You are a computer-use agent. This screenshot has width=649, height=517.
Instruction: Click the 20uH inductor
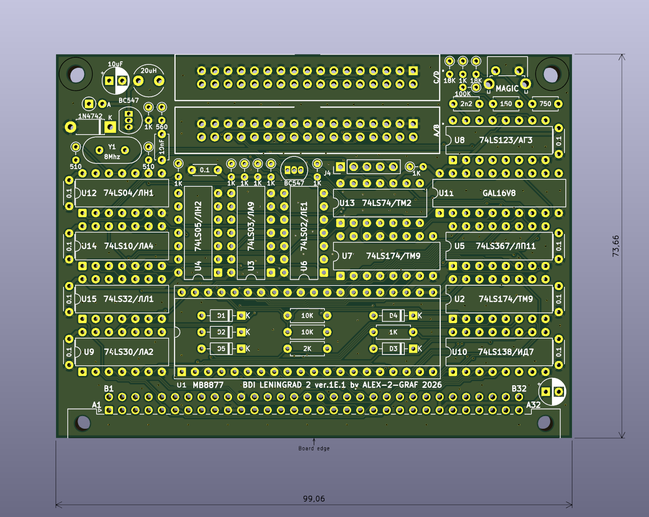coord(149,80)
